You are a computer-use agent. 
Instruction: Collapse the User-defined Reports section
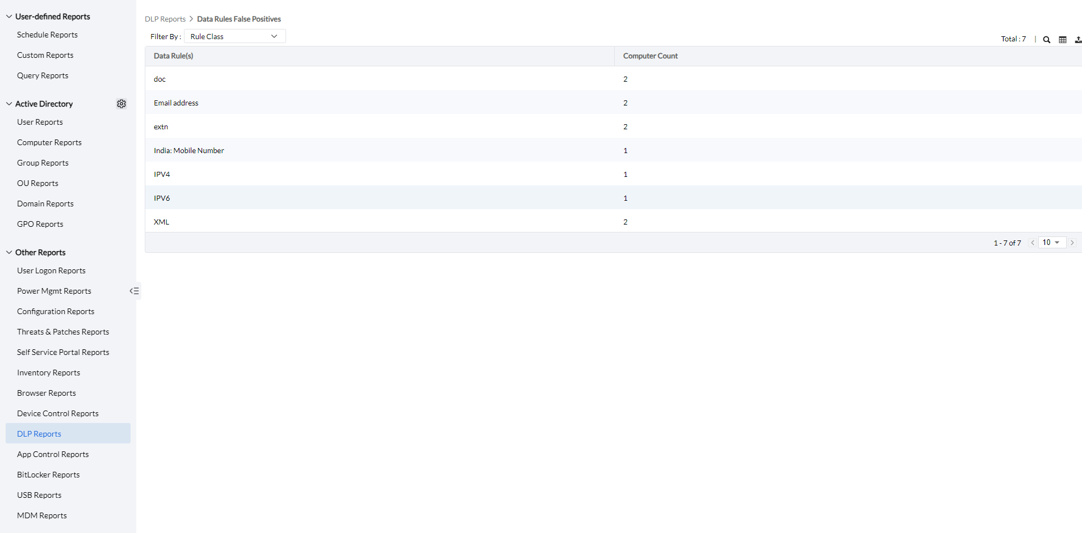pos(9,16)
